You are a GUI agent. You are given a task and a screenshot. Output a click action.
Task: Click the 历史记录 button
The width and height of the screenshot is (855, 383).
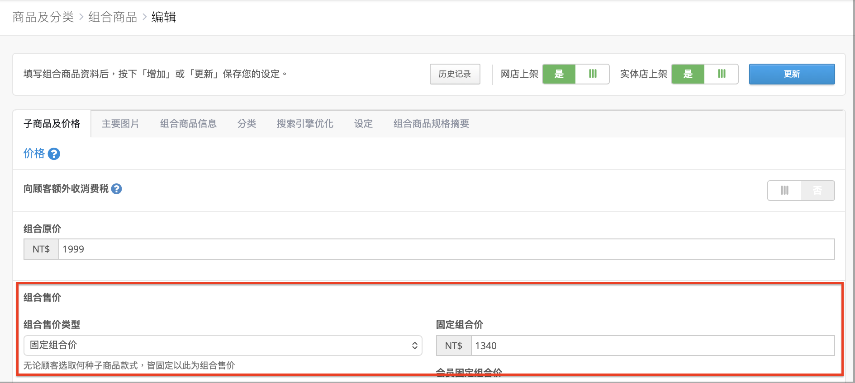[455, 74]
